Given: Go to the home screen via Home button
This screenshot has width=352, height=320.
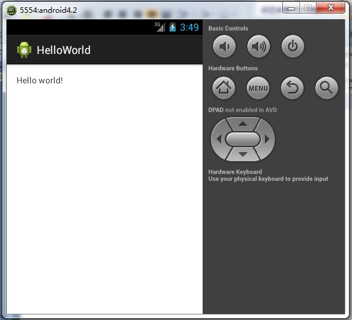Looking at the screenshot, I should click(223, 88).
